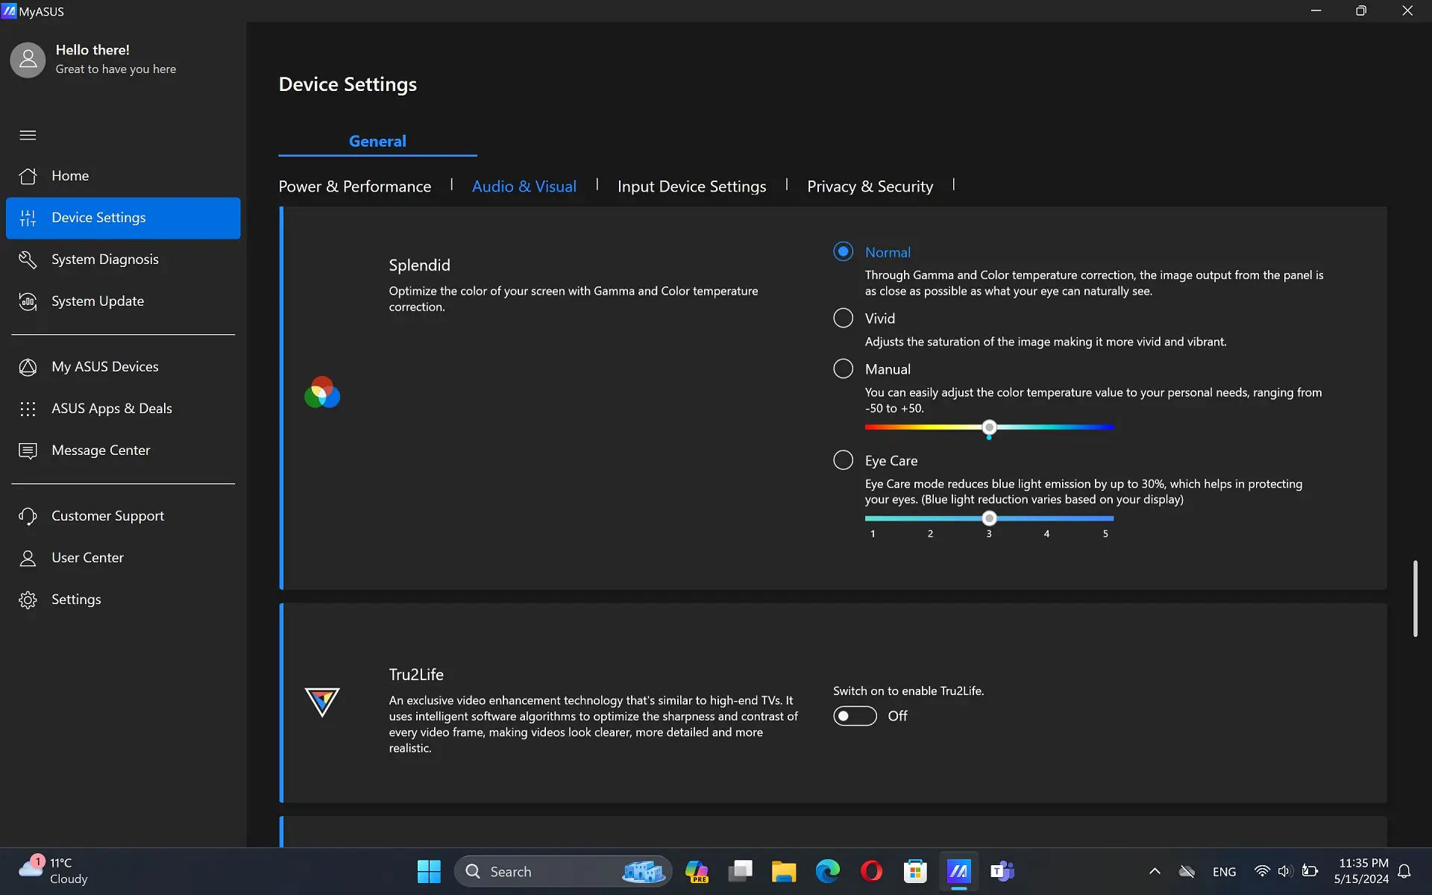1432x895 pixels.
Task: Open Microsoft Store from taskbar
Action: 914,871
